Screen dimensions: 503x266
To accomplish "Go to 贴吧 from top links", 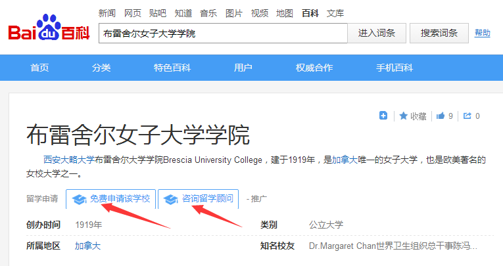I will [x=158, y=13].
